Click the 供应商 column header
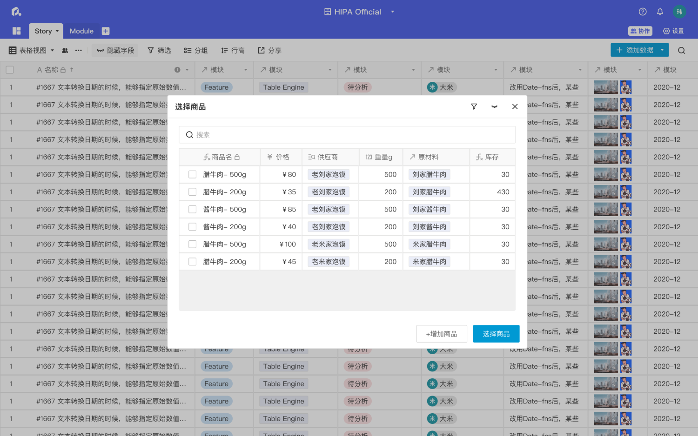The height and width of the screenshot is (436, 698). [x=330, y=157]
